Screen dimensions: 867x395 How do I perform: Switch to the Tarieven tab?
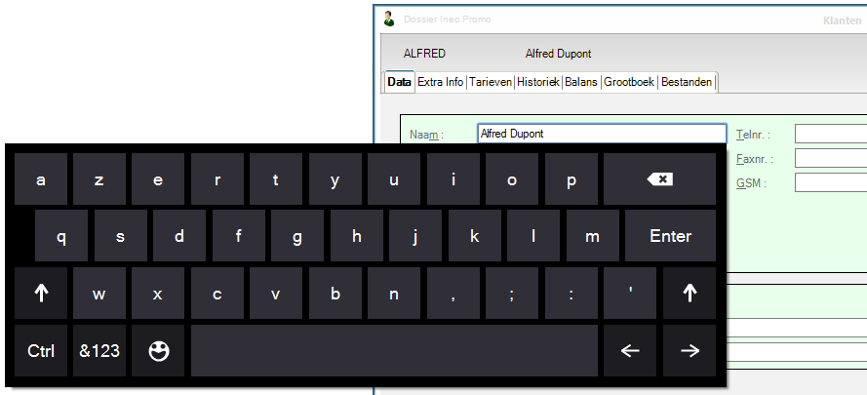coord(491,83)
